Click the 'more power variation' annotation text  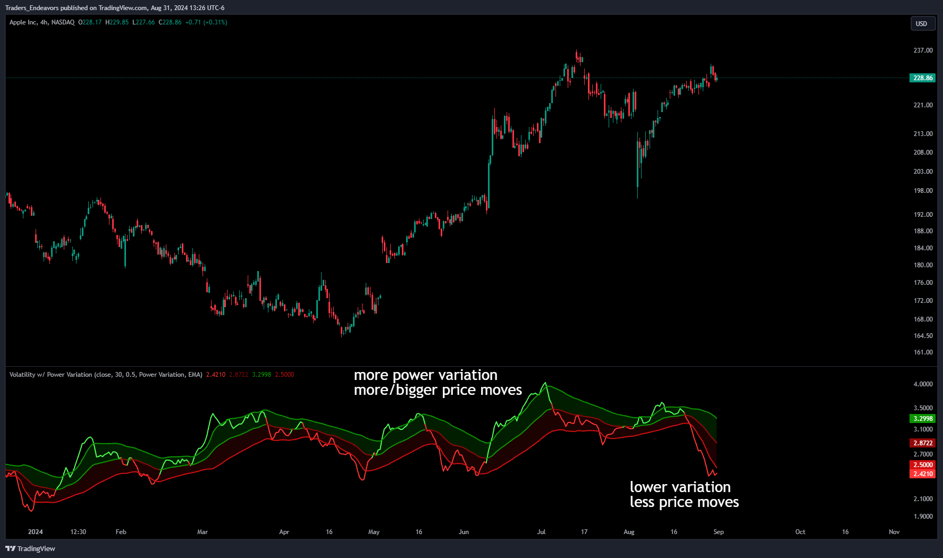(x=426, y=375)
